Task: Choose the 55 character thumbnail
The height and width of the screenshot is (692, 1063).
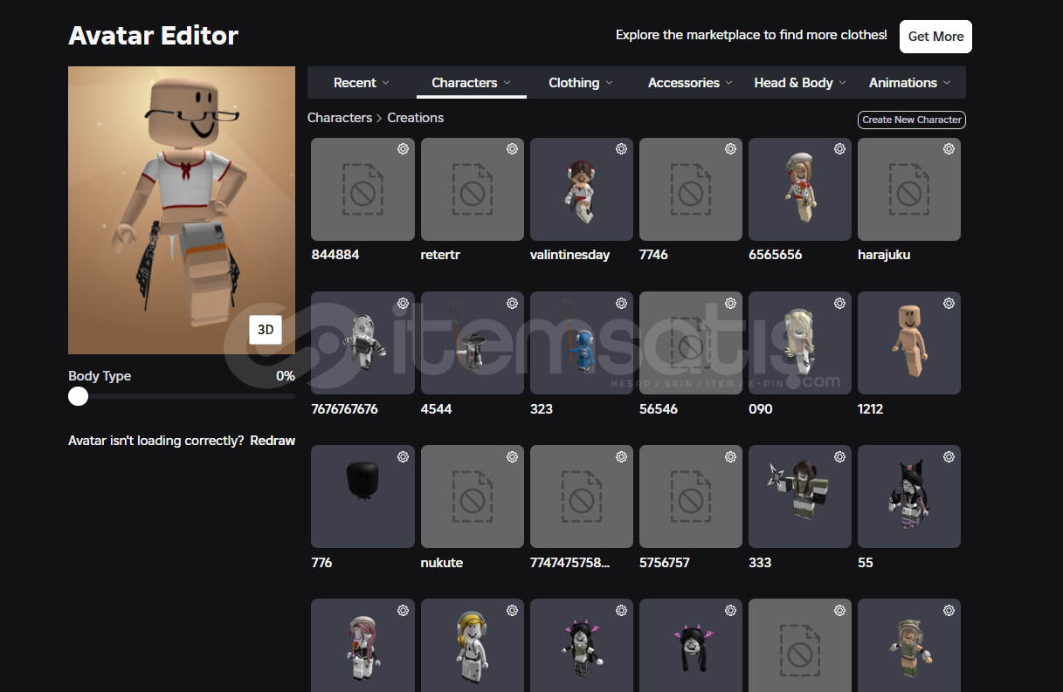Action: point(909,497)
